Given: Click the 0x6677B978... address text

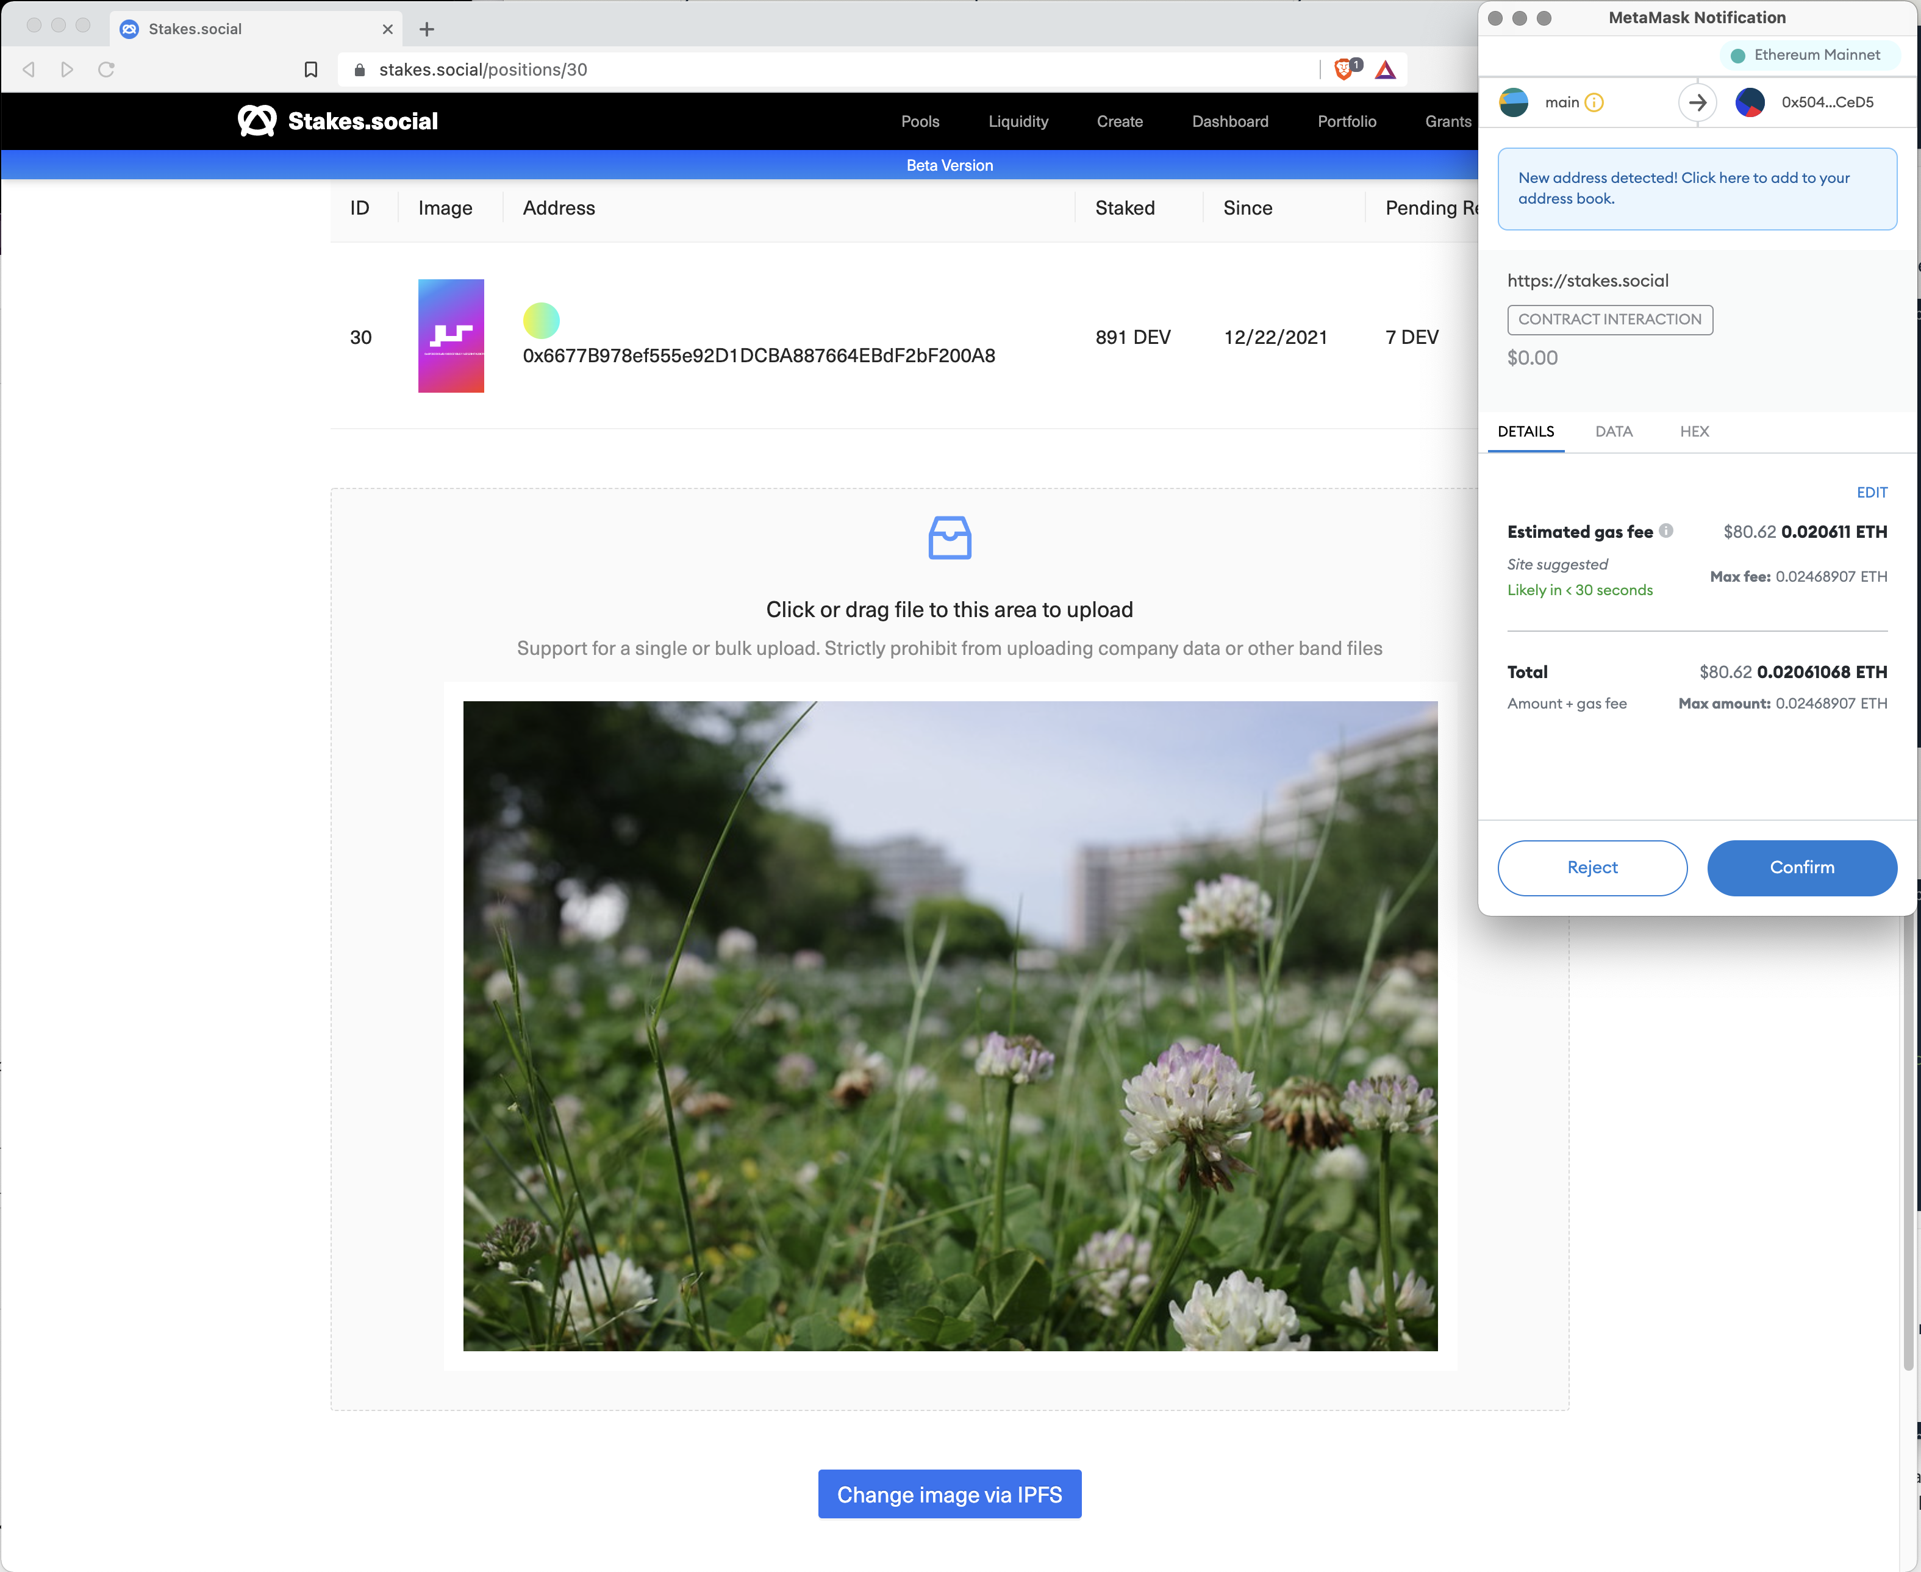Looking at the screenshot, I should coord(759,355).
